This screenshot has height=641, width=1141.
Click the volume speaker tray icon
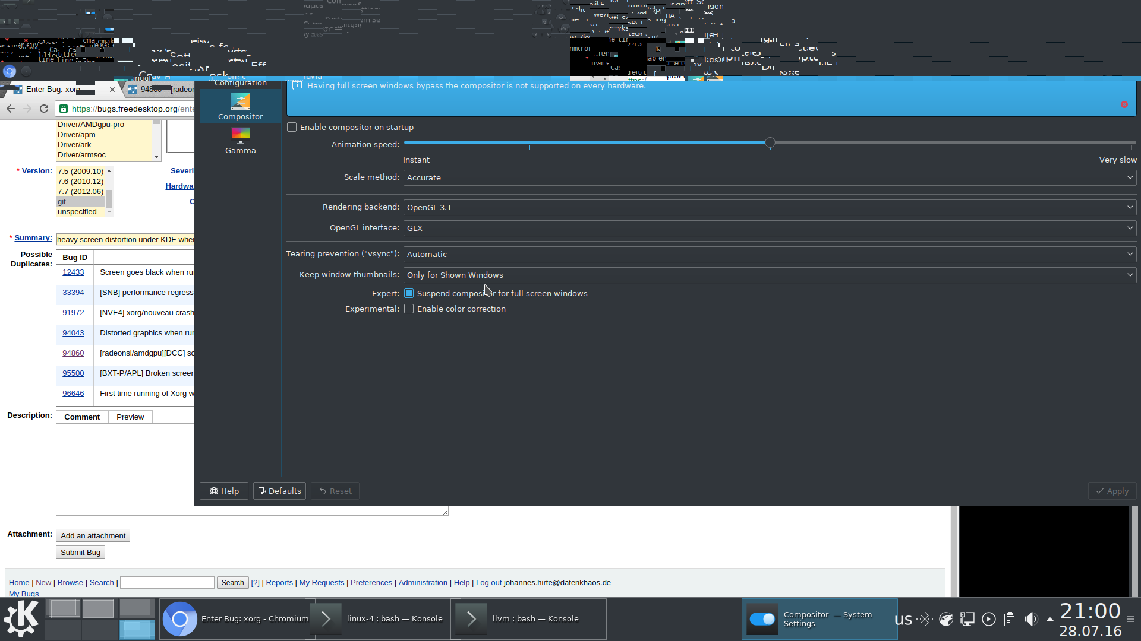coord(1030,619)
